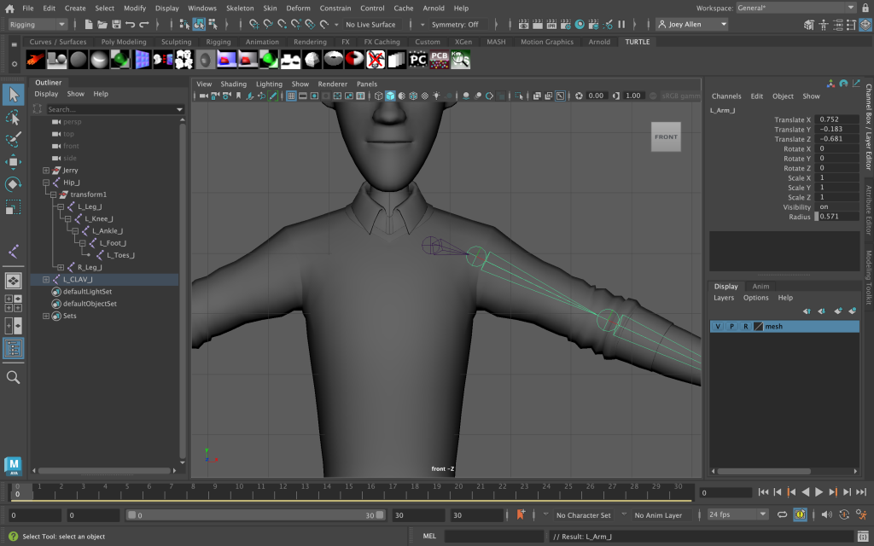Toggle the R reference box on mesh layer
The height and width of the screenshot is (546, 874).
pyautogui.click(x=745, y=327)
